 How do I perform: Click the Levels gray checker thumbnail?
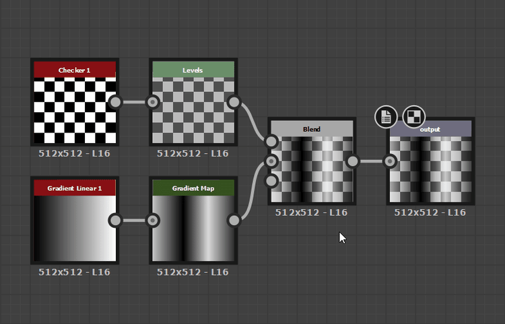click(193, 110)
